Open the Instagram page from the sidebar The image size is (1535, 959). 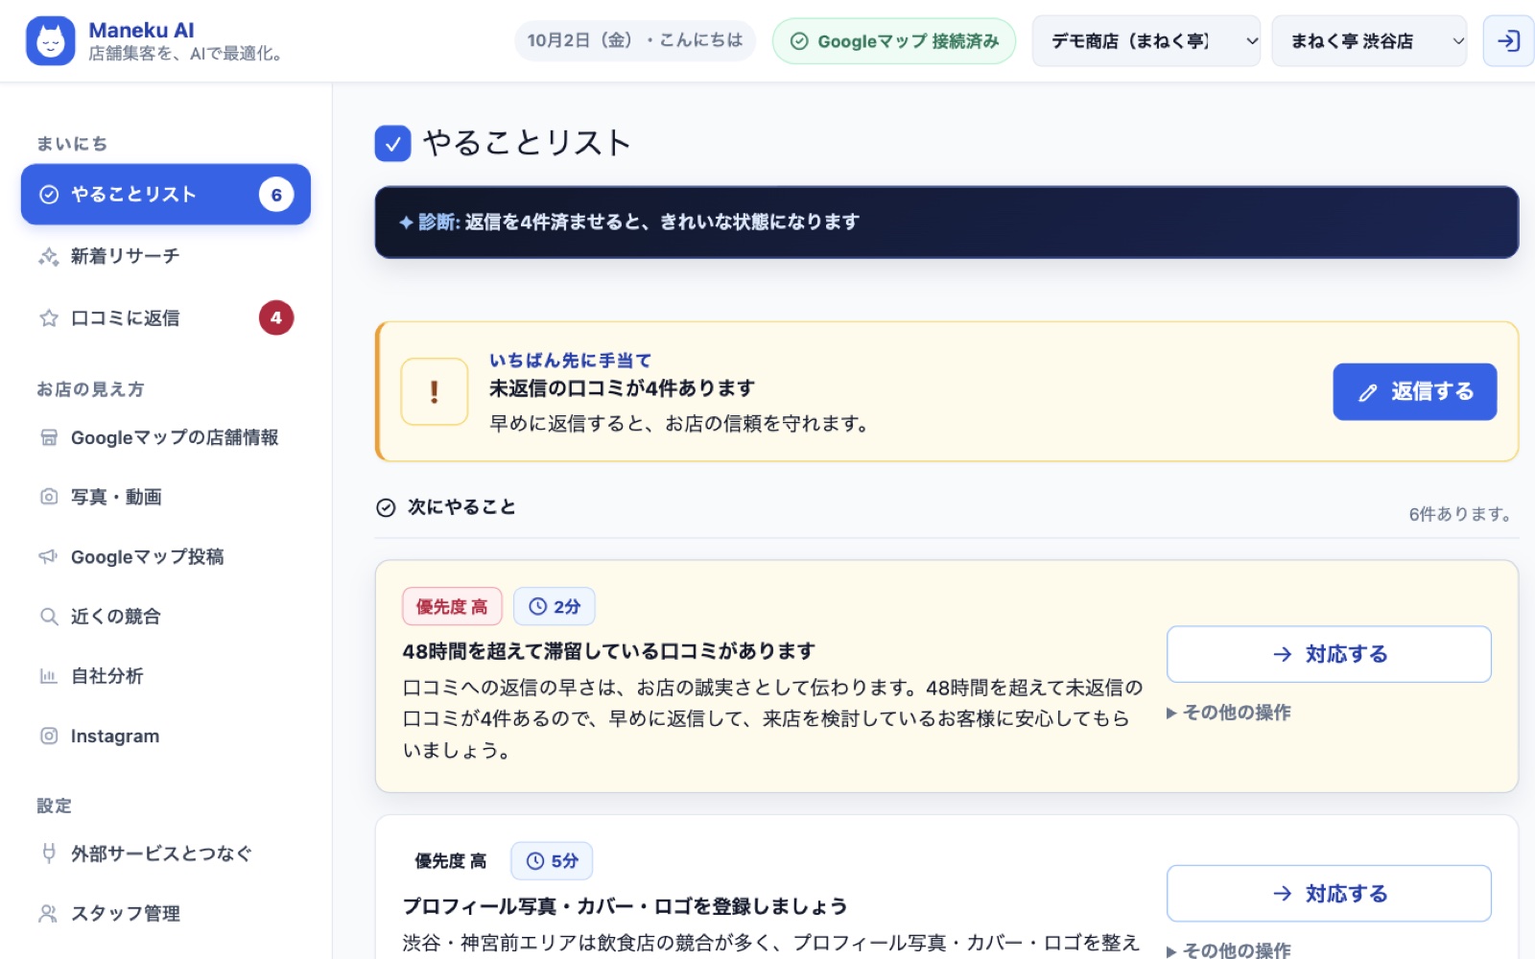(166, 736)
